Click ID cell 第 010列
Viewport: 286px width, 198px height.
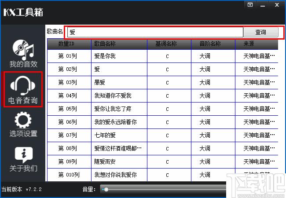point(69,175)
